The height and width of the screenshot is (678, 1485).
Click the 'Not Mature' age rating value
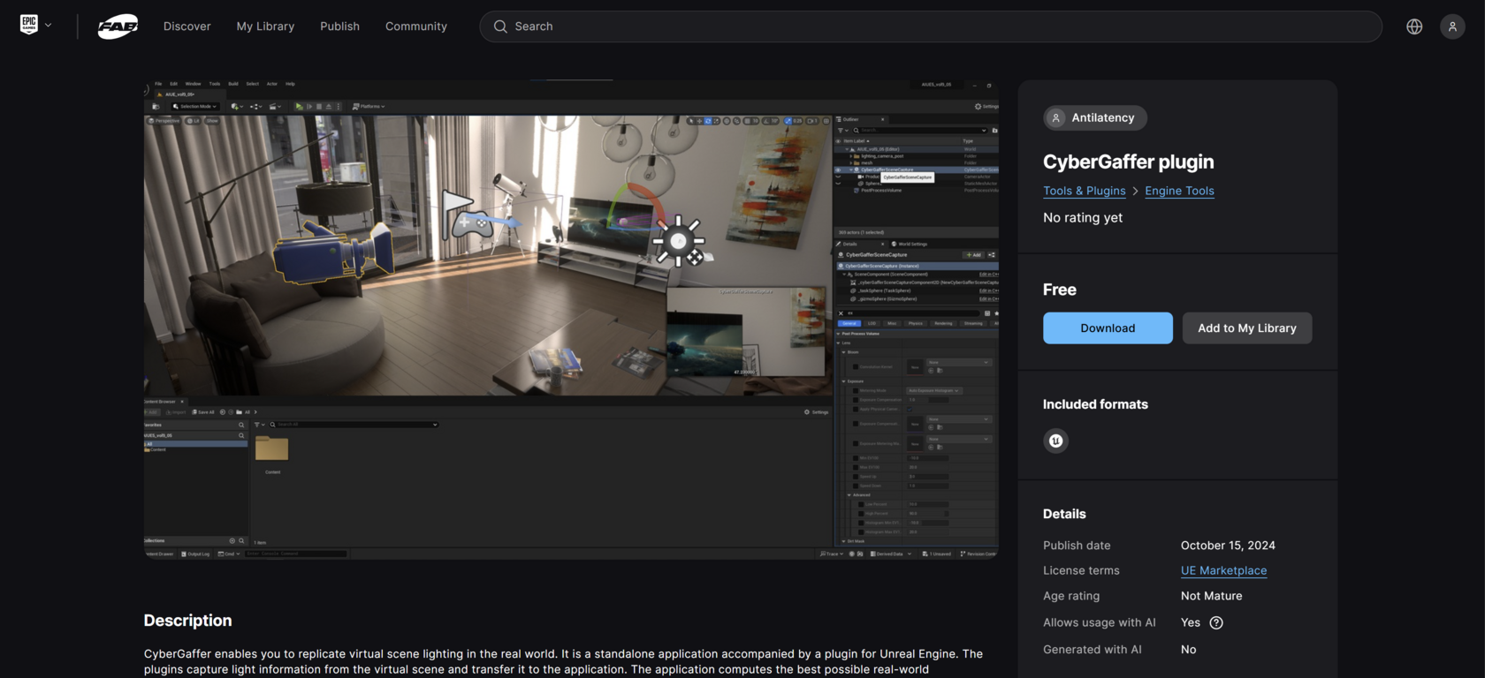(x=1211, y=596)
